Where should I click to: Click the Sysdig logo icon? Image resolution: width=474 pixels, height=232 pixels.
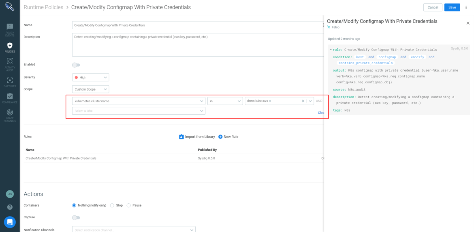pyautogui.click(x=10, y=7)
